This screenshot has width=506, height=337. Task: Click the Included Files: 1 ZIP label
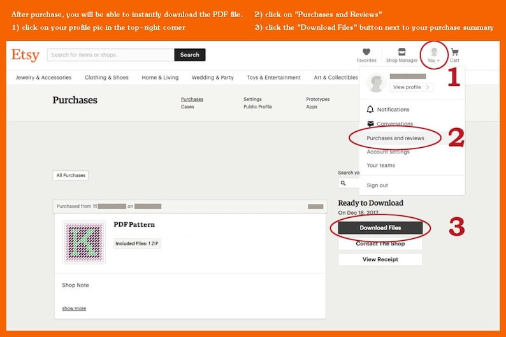point(137,243)
